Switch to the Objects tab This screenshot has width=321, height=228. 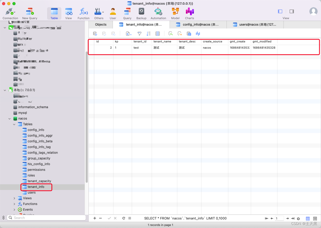(101, 25)
